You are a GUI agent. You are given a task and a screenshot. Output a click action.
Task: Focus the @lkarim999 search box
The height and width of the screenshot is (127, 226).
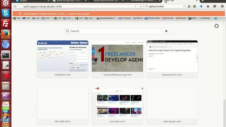point(165,6)
